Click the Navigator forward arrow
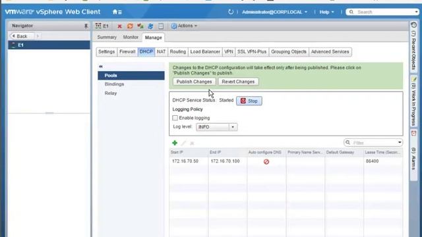This screenshot has height=237, width=422. point(38,36)
